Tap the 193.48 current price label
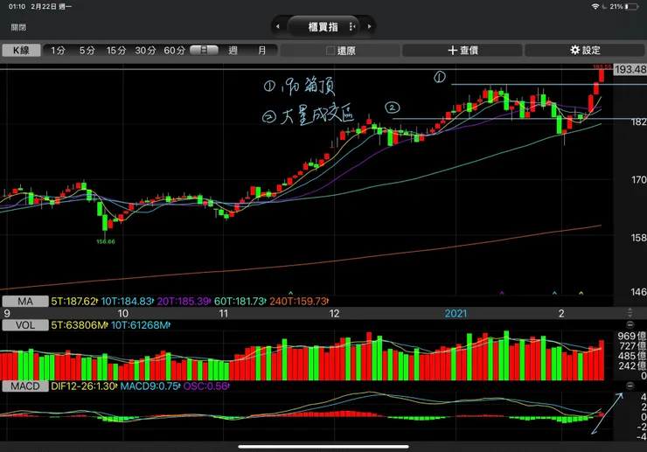The image size is (647, 452). tap(630, 69)
